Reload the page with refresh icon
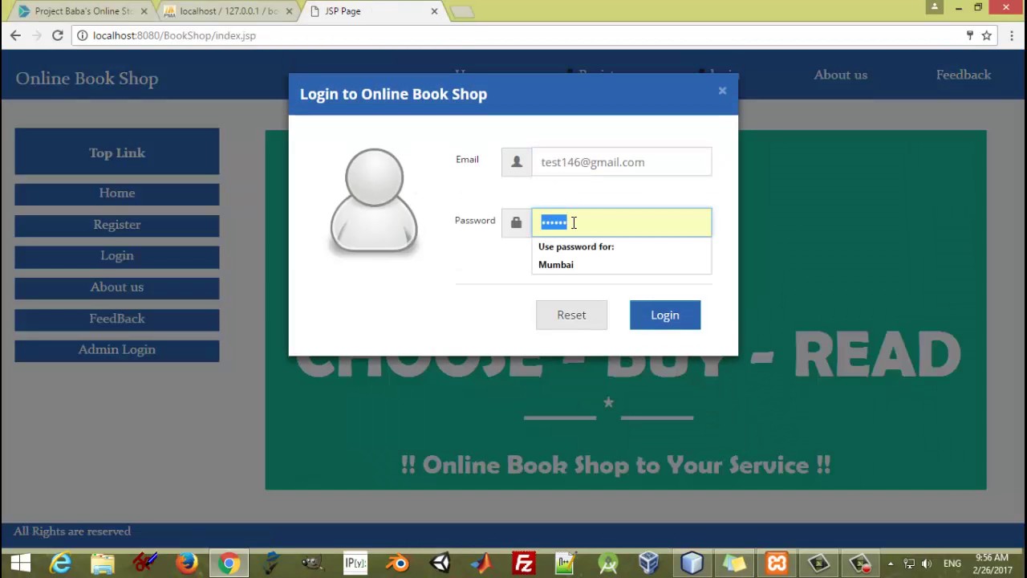 (x=58, y=35)
